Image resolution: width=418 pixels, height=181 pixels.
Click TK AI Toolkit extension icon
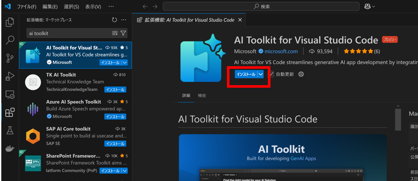pyautogui.click(x=33, y=83)
